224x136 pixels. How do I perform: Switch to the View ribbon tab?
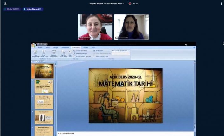coord(93,48)
